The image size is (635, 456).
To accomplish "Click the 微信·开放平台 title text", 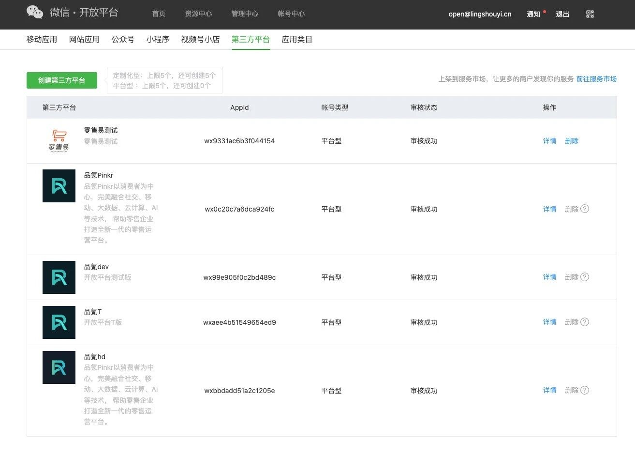I will pyautogui.click(x=84, y=12).
